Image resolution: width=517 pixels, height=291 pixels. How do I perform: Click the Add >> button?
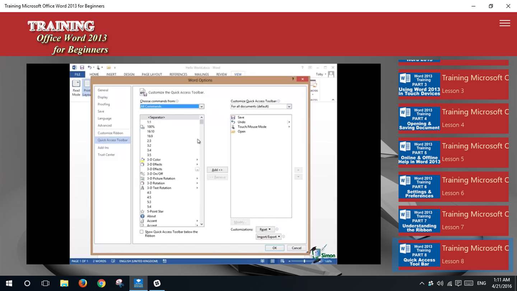click(217, 170)
